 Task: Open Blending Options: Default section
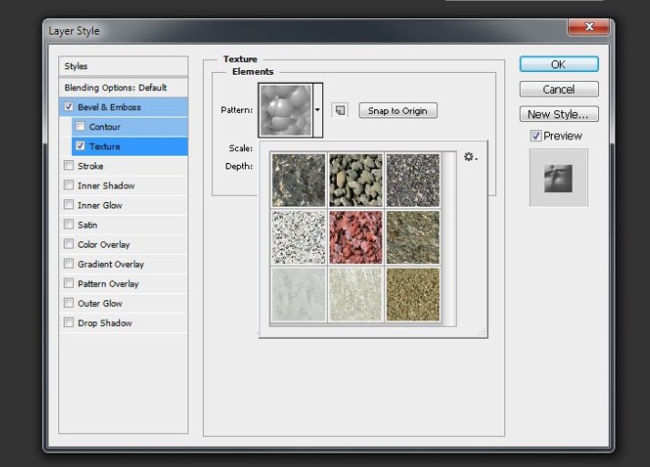(x=116, y=87)
